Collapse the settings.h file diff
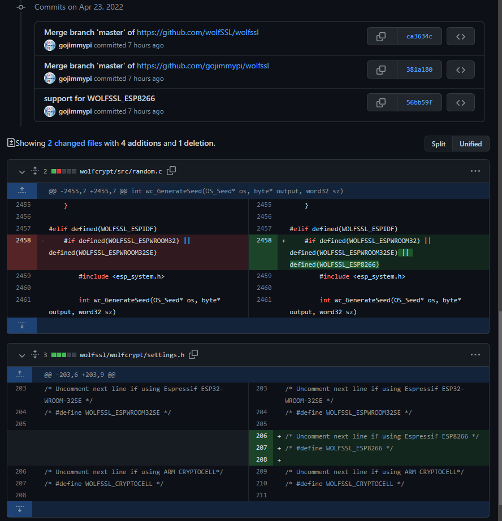502x521 pixels. pyautogui.click(x=21, y=355)
